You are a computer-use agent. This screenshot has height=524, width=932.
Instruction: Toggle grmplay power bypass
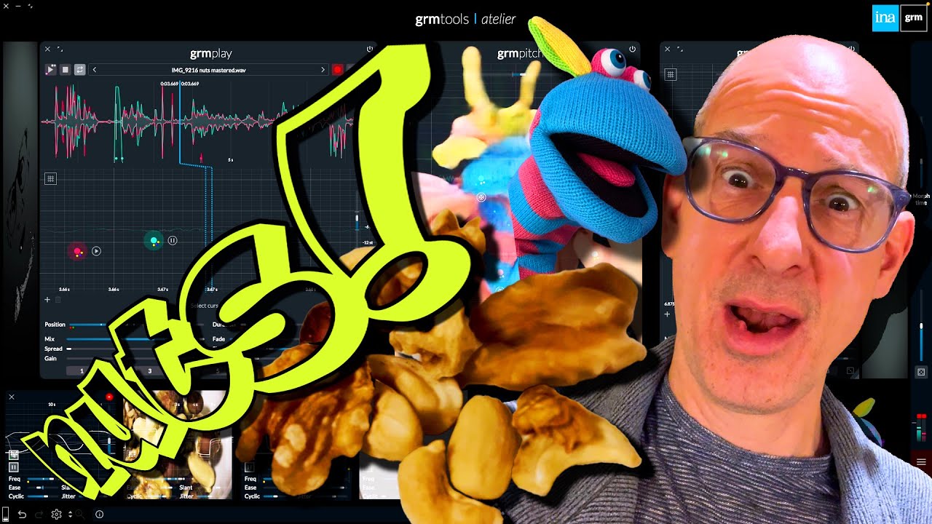(x=370, y=49)
